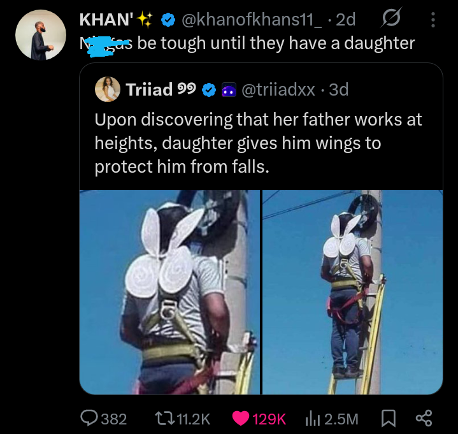
Task: Open the right photo of man on ladder
Action: click(x=352, y=292)
